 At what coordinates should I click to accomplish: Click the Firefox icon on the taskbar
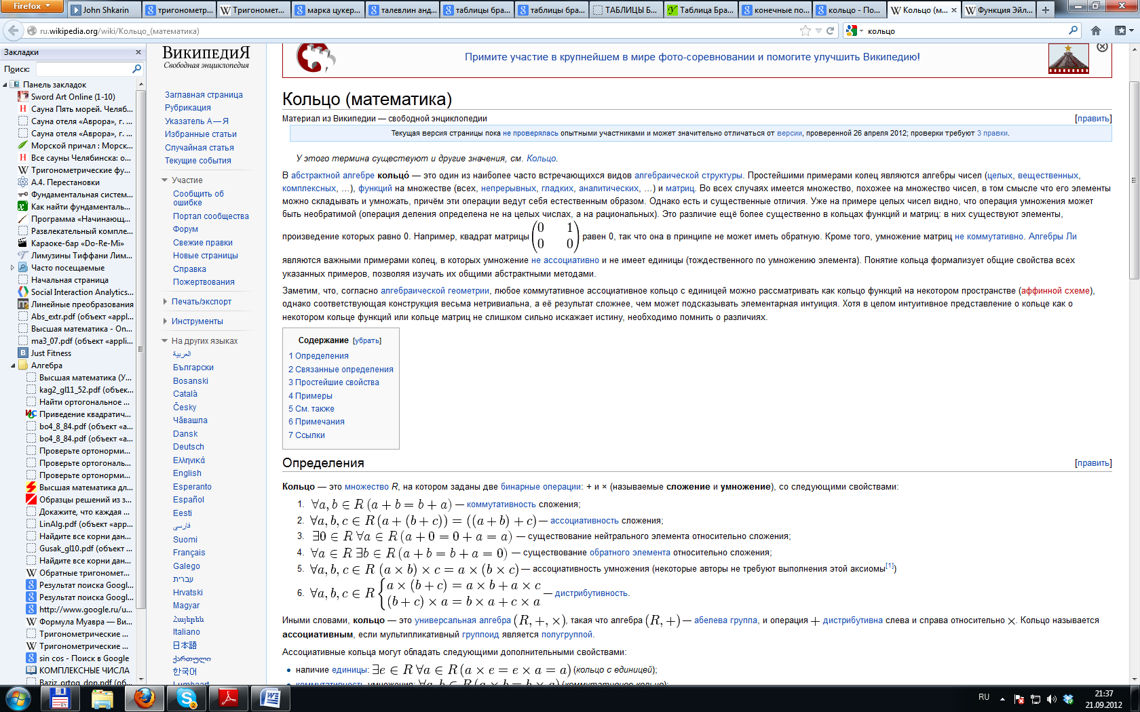[x=144, y=698]
